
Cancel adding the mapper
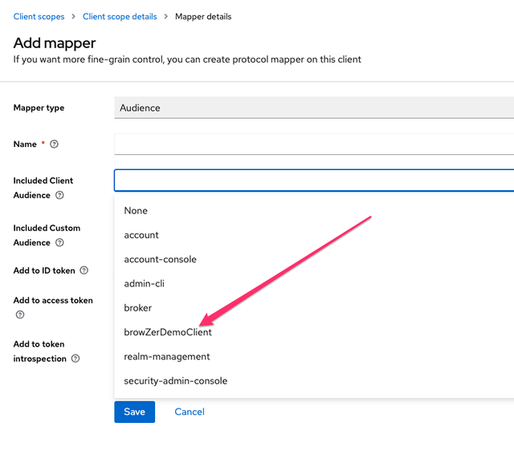pos(190,412)
